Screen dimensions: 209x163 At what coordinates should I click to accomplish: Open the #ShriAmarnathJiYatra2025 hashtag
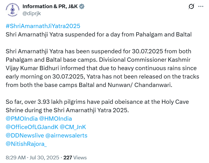coord(43,26)
